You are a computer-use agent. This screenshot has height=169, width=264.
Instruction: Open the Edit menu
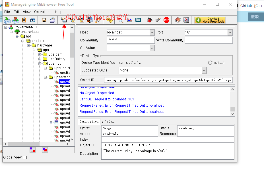click(17, 12)
